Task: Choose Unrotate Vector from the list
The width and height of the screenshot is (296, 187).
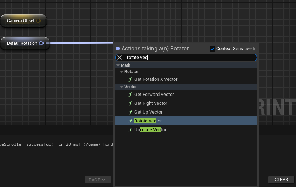Action: [150, 130]
